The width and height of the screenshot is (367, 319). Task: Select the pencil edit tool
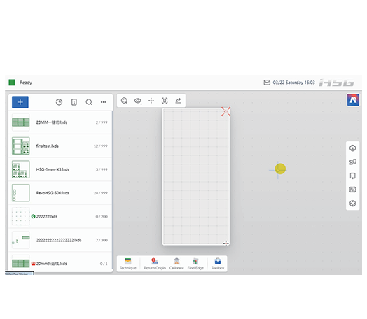(178, 101)
